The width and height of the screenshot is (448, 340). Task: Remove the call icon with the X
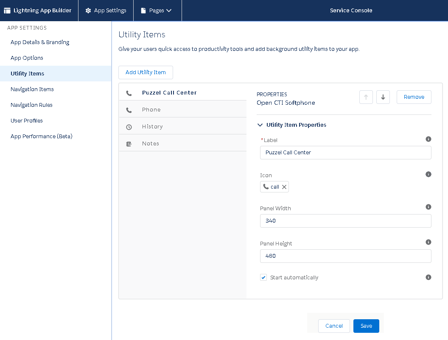[x=284, y=187]
